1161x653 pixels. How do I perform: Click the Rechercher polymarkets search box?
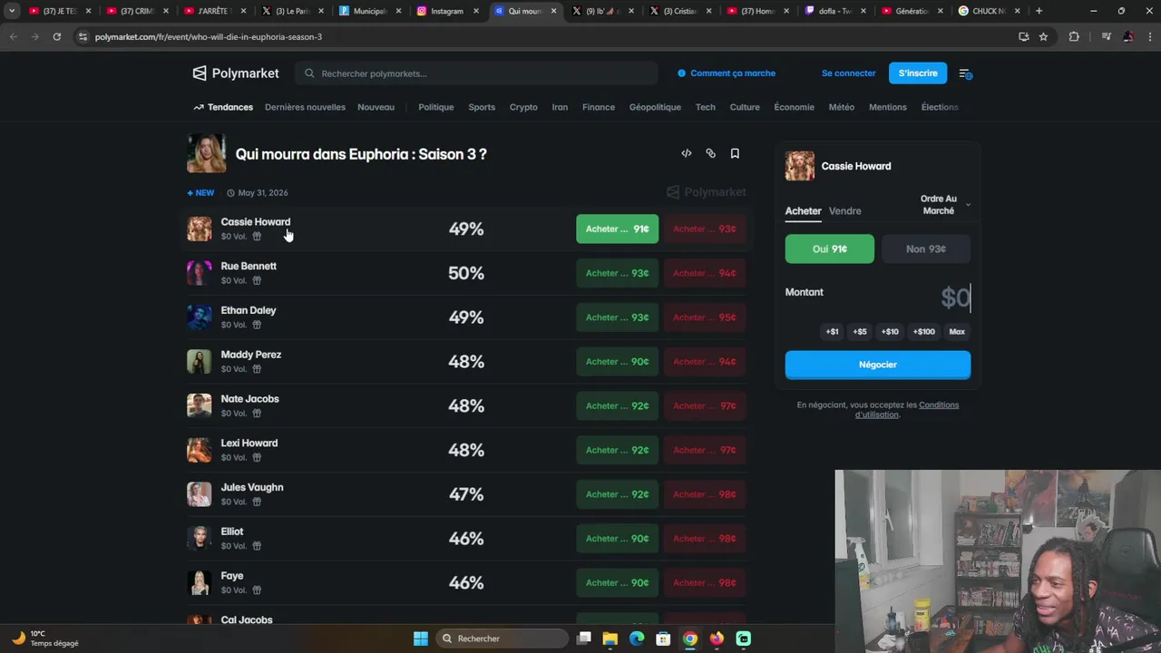477,73
